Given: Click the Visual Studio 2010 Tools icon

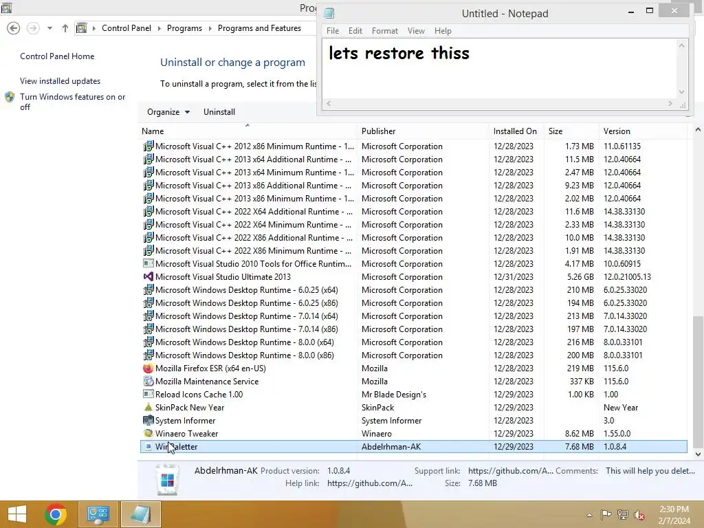Looking at the screenshot, I should tap(148, 263).
